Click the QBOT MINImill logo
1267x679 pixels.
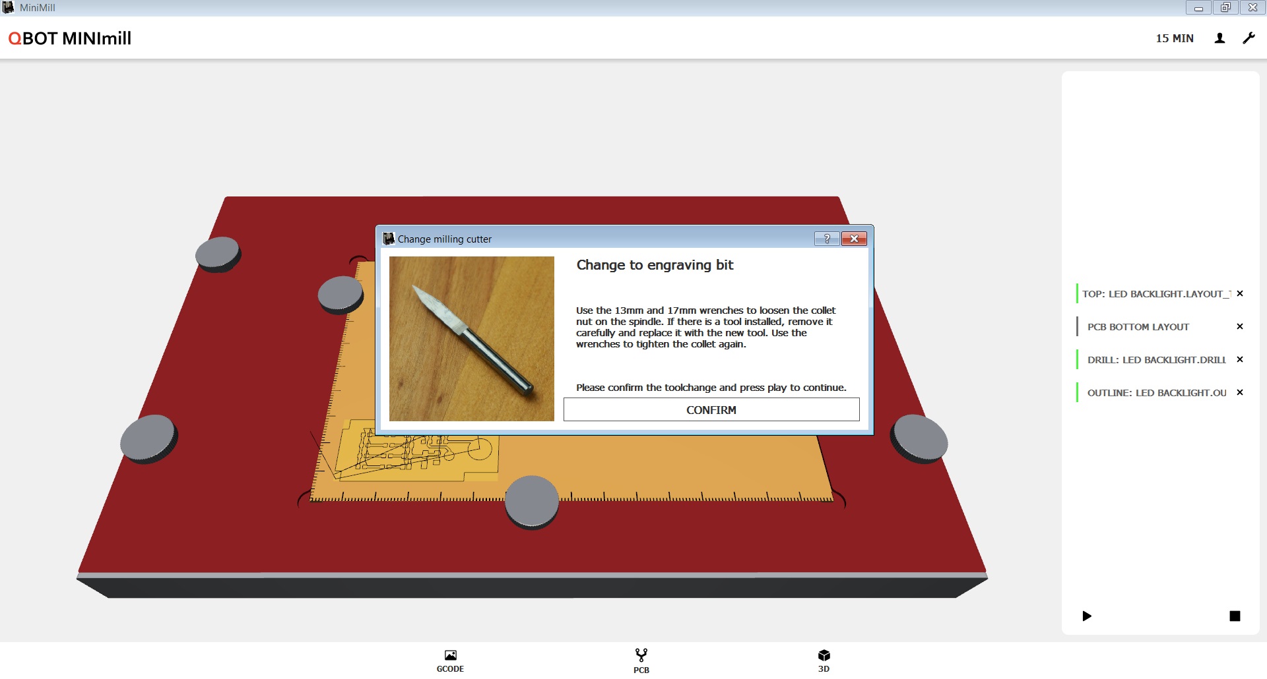click(70, 38)
